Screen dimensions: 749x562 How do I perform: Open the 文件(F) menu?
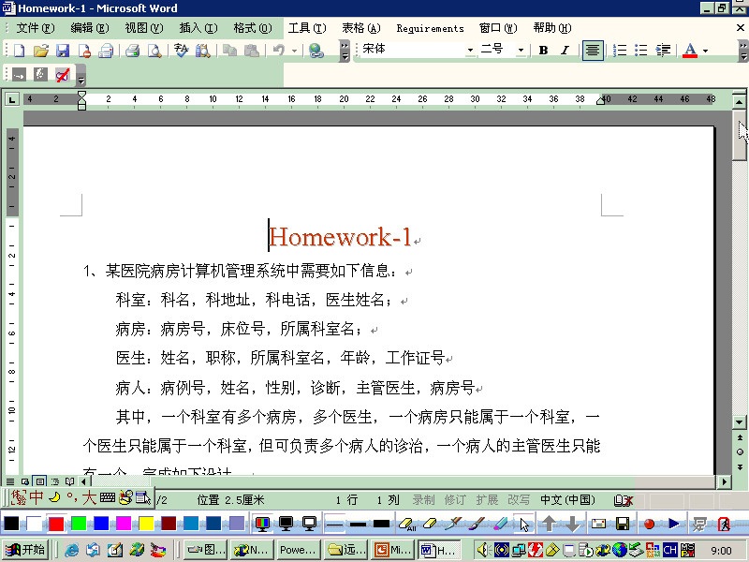tap(36, 28)
